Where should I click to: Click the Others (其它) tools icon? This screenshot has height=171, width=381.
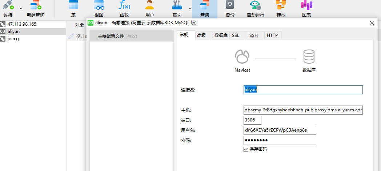coord(177,5)
